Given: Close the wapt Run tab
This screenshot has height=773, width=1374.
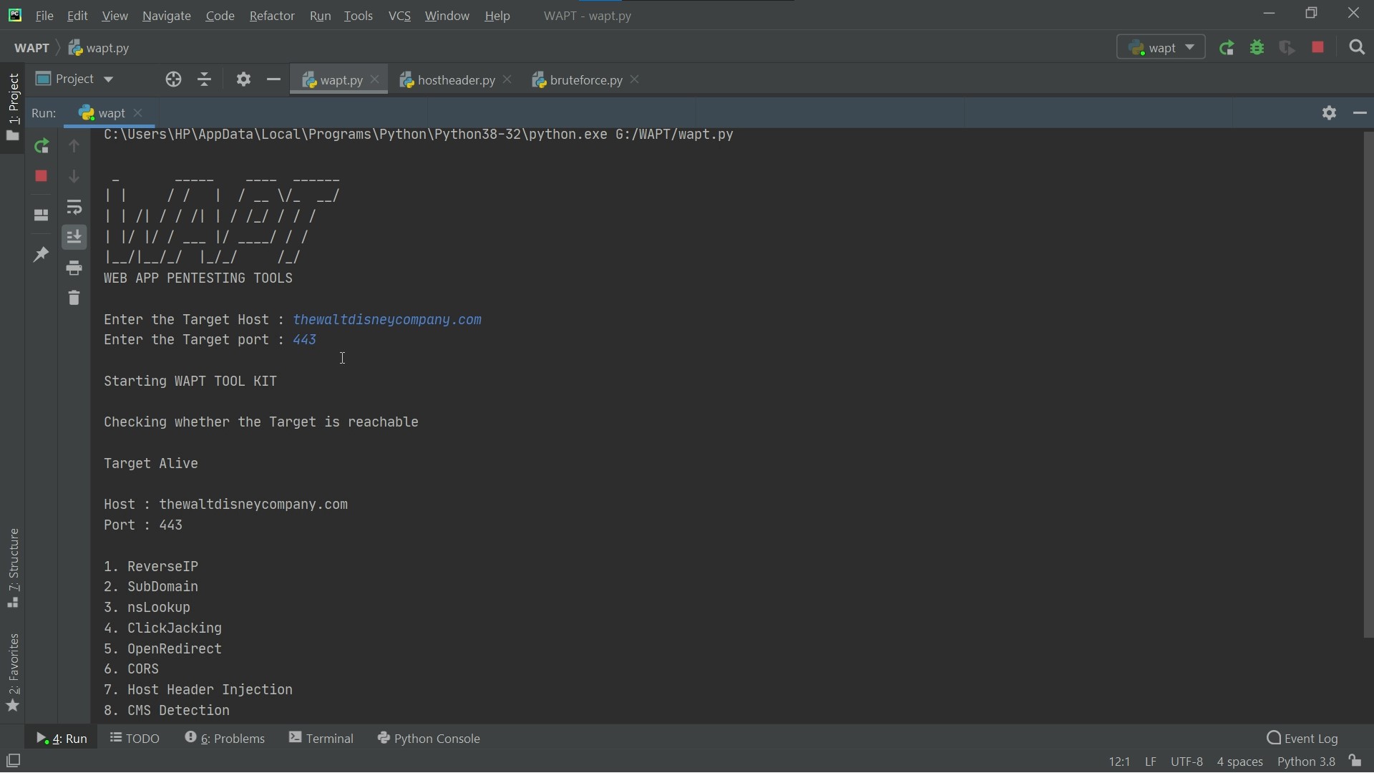Looking at the screenshot, I should pyautogui.click(x=140, y=113).
